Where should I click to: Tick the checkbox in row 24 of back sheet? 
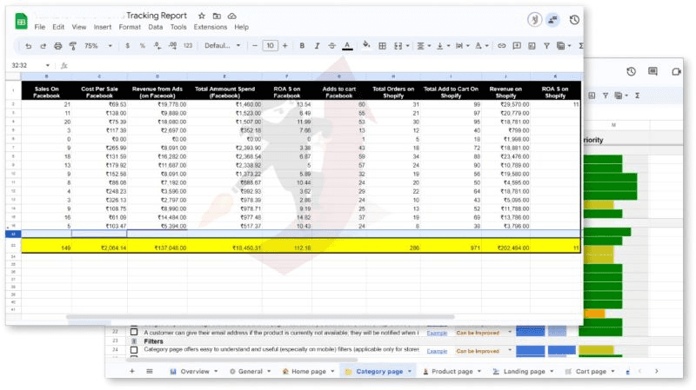coord(134,350)
